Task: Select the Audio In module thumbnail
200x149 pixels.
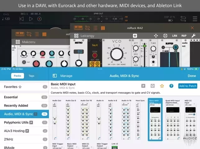Action: (99, 121)
